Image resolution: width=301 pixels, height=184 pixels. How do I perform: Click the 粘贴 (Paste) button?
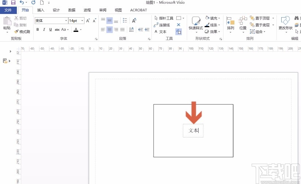click(7, 25)
